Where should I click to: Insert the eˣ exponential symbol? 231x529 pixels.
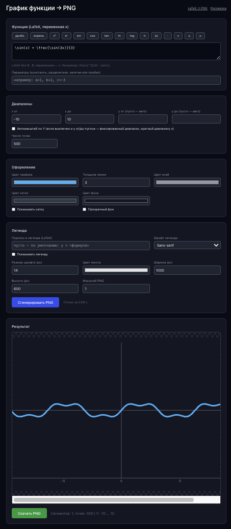click(67, 36)
